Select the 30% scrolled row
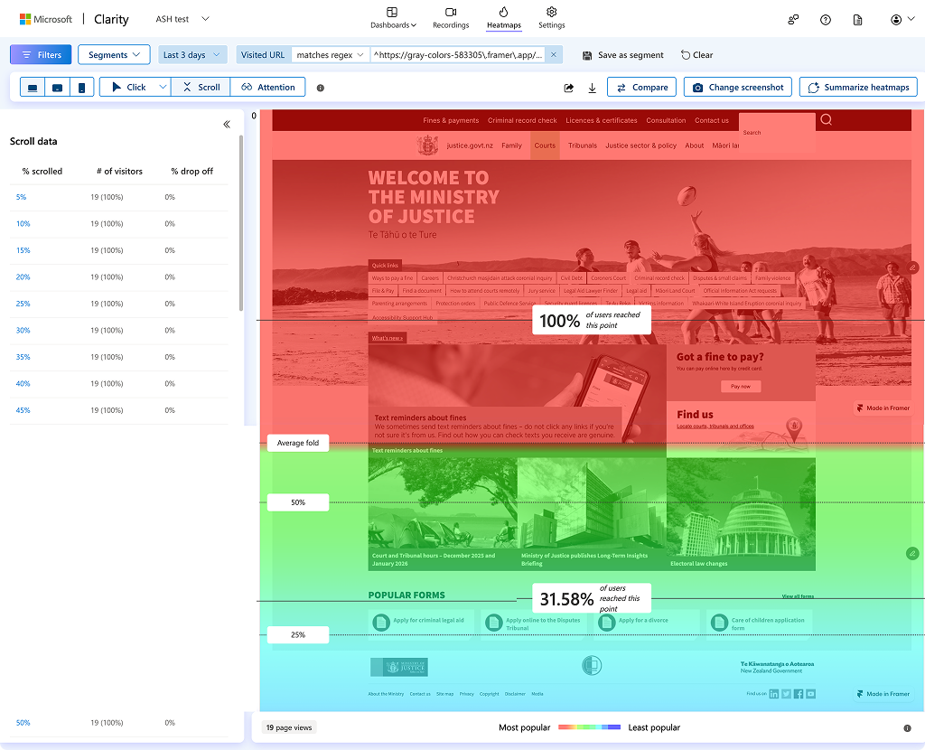This screenshot has width=925, height=750. [x=118, y=331]
